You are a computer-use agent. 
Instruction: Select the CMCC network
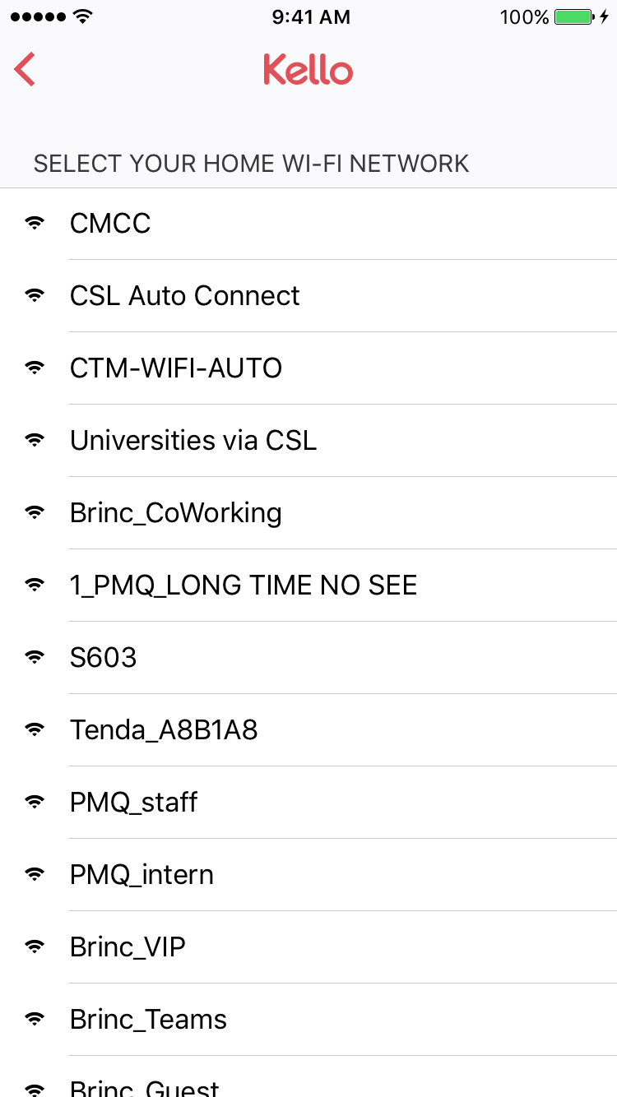click(308, 224)
